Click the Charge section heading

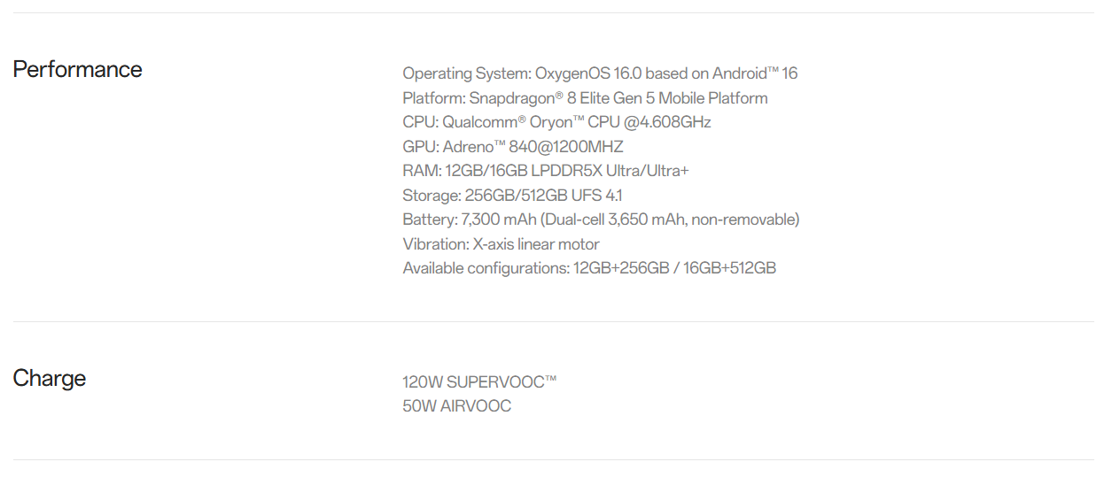[x=50, y=378]
